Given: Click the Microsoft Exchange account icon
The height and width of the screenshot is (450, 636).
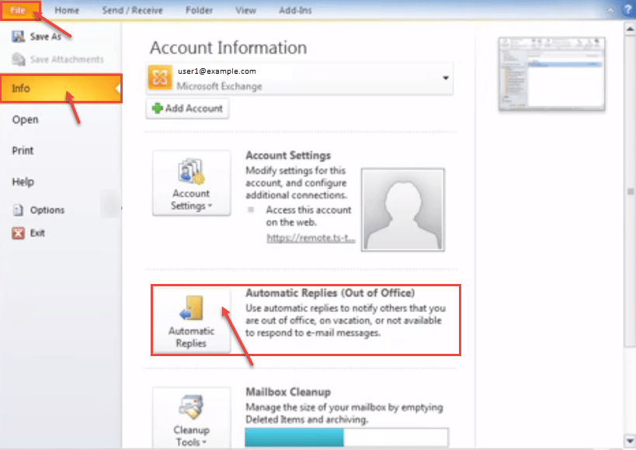Looking at the screenshot, I should [x=159, y=78].
